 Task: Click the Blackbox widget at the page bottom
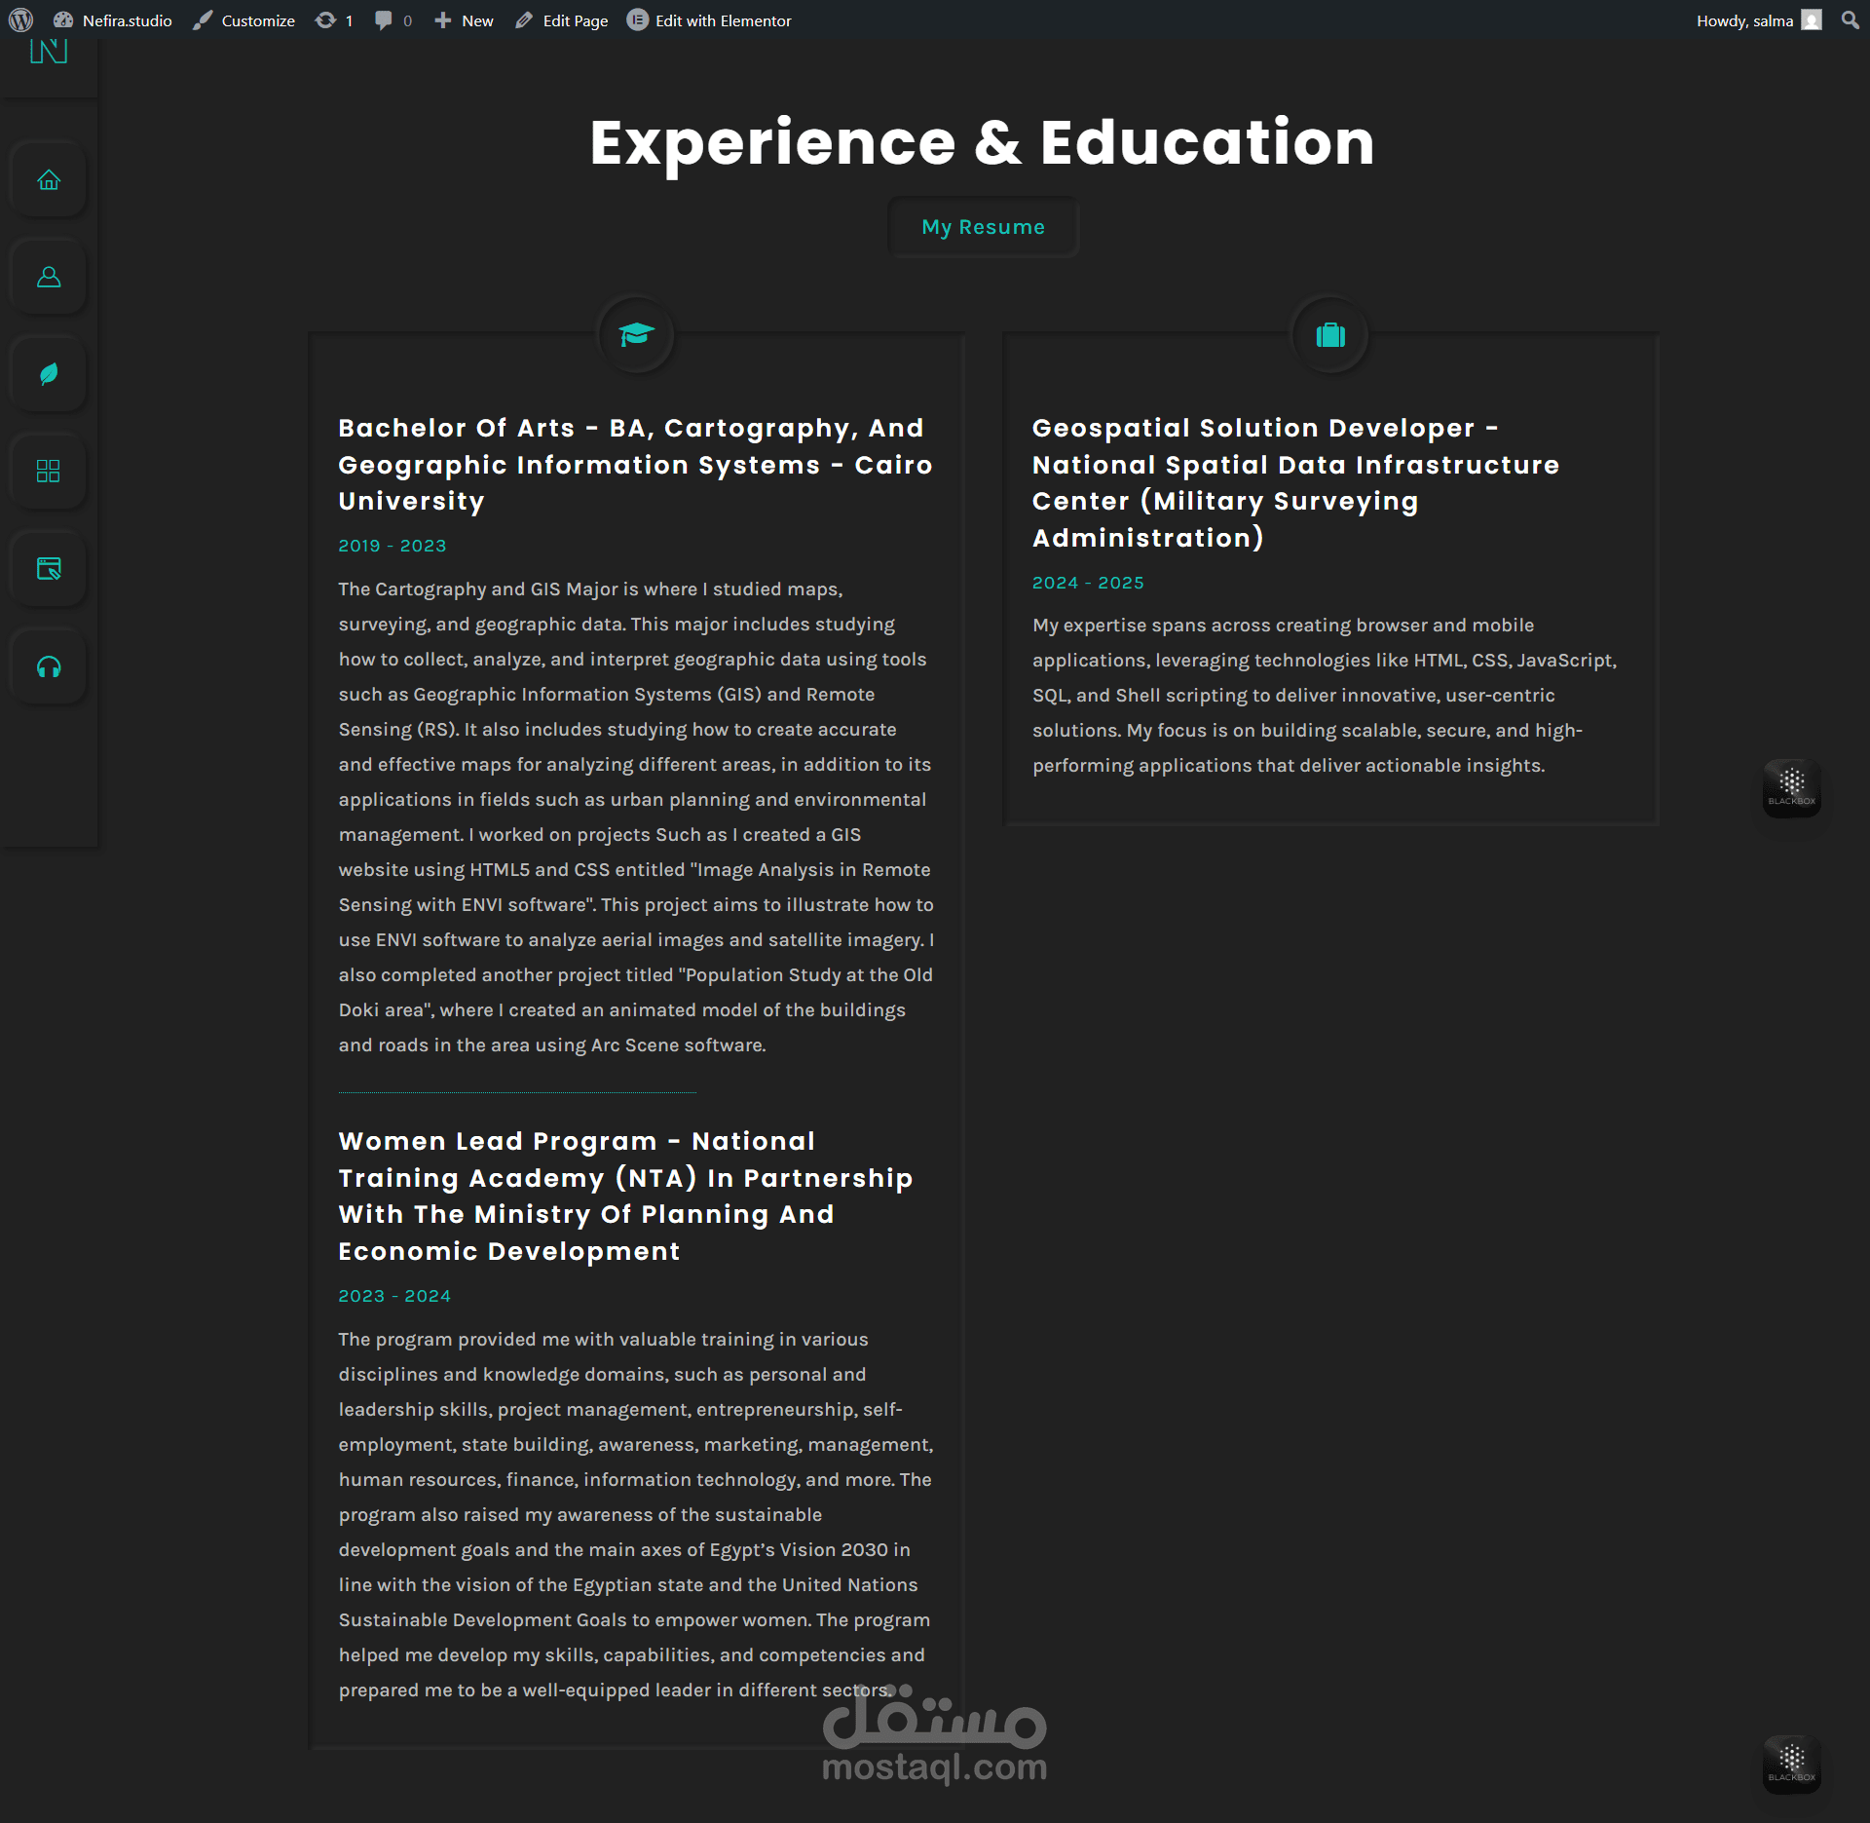click(1791, 1764)
